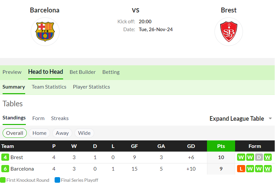
Task: Click Brest's underlined latest W form badge
Action: (x=267, y=157)
